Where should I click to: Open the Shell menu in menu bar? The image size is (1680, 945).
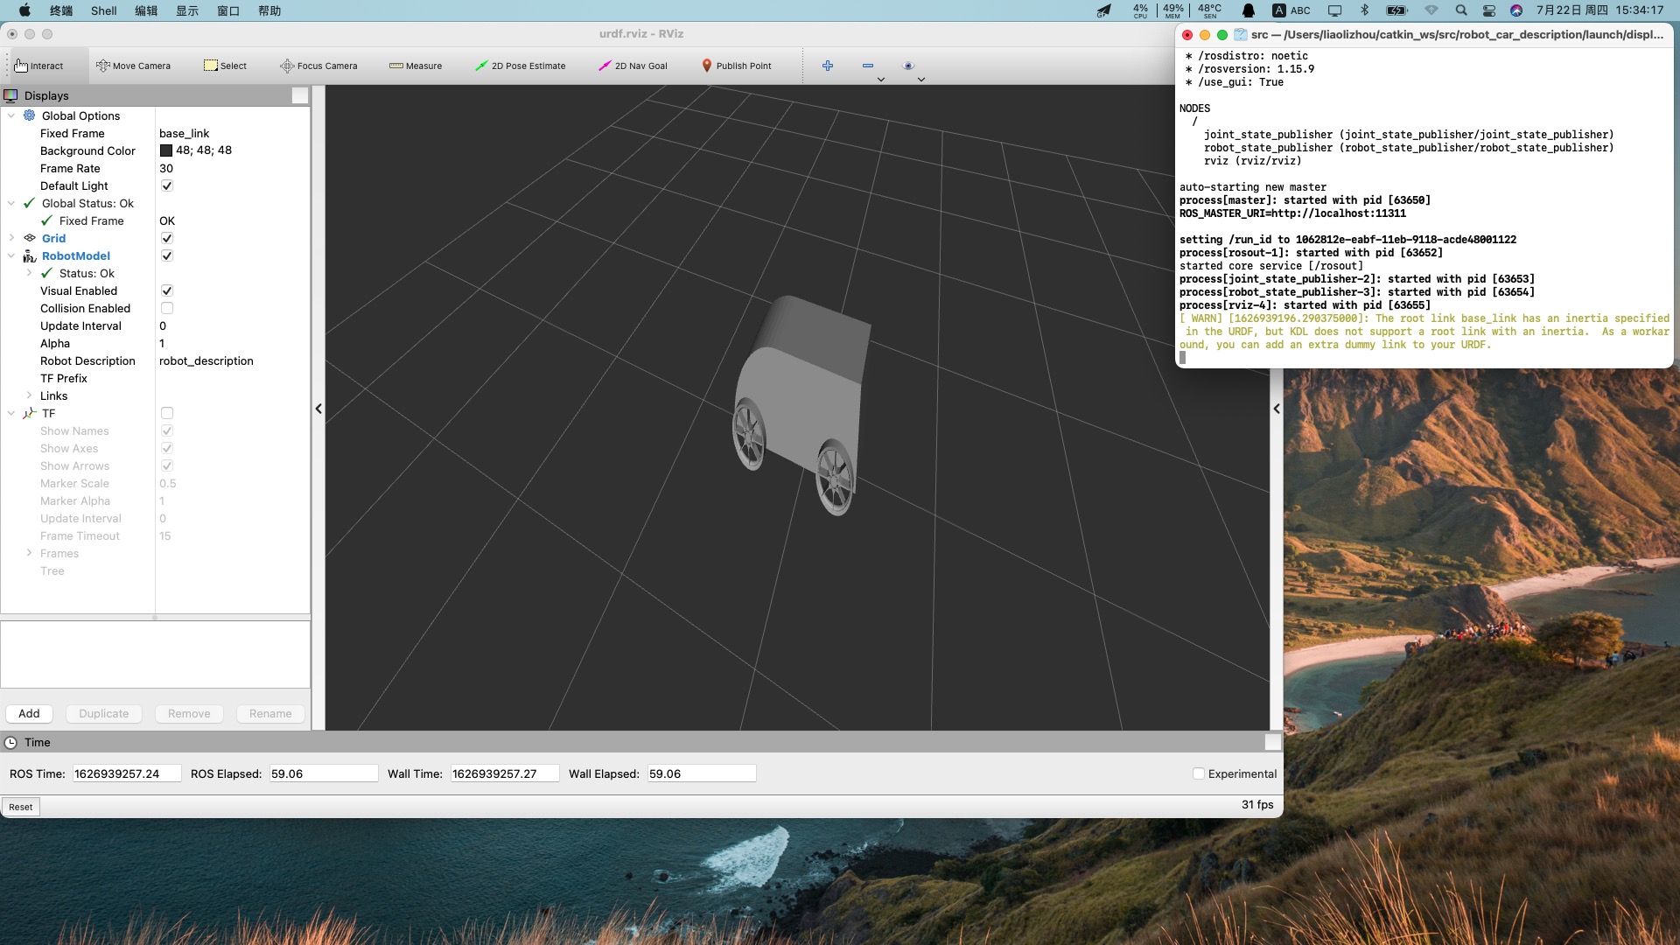pos(103,10)
